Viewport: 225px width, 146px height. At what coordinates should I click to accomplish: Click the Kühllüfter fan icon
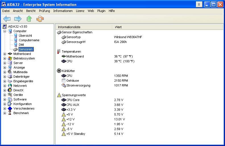click(x=59, y=71)
